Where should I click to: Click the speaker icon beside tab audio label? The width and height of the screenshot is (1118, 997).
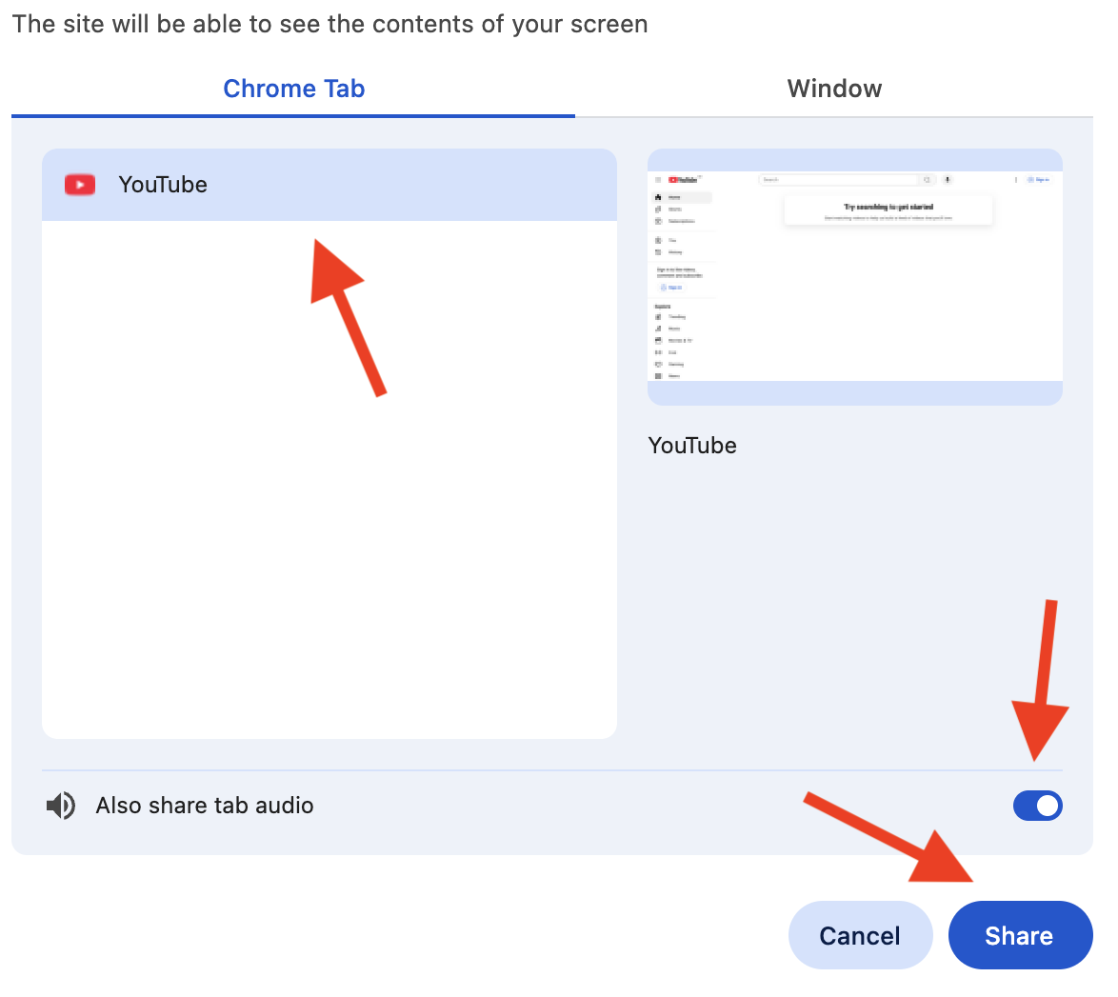pyautogui.click(x=61, y=806)
